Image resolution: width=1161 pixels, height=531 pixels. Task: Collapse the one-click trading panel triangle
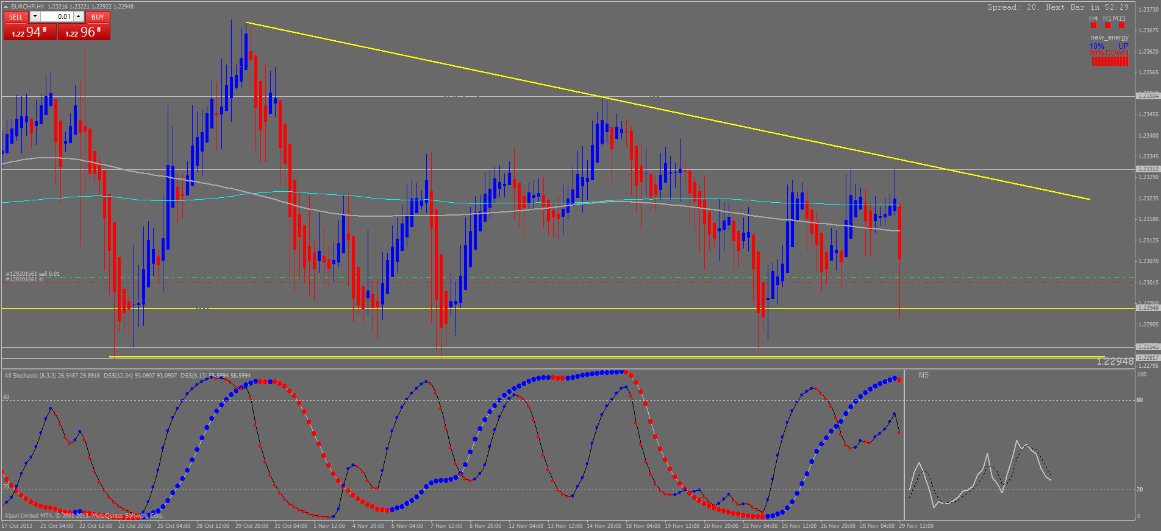6,7
